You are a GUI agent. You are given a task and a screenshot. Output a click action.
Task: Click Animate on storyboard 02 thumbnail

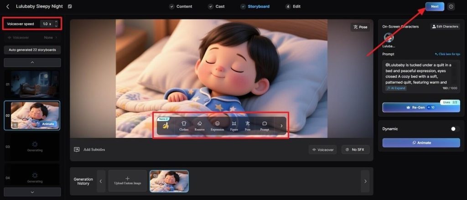point(48,124)
